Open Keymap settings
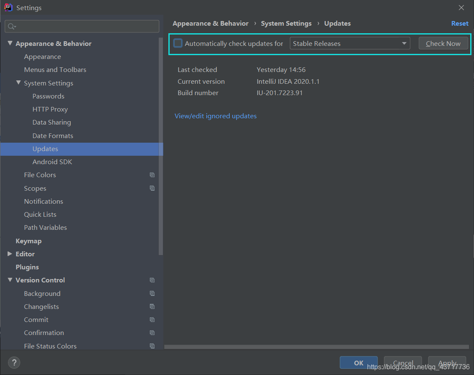The image size is (474, 375). 29,241
